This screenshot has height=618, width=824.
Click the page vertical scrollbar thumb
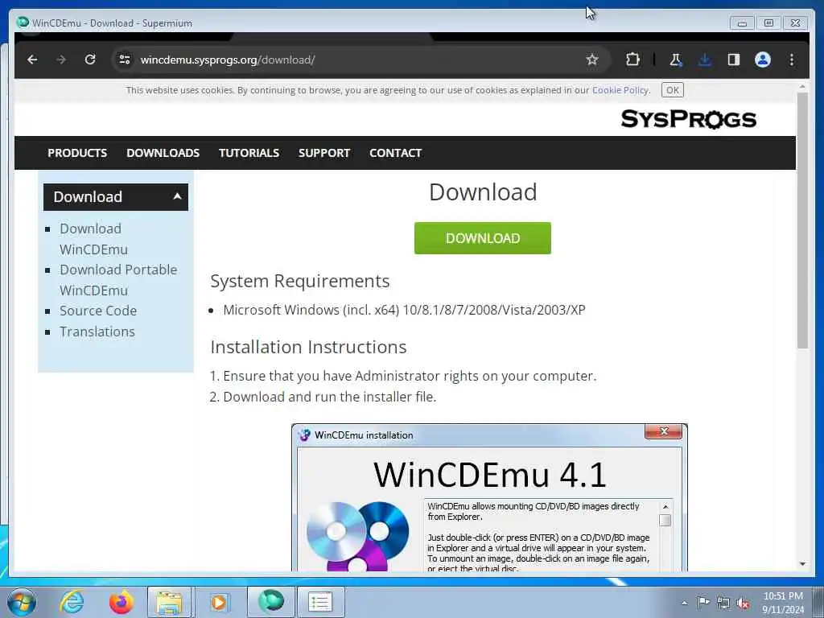[802, 220]
